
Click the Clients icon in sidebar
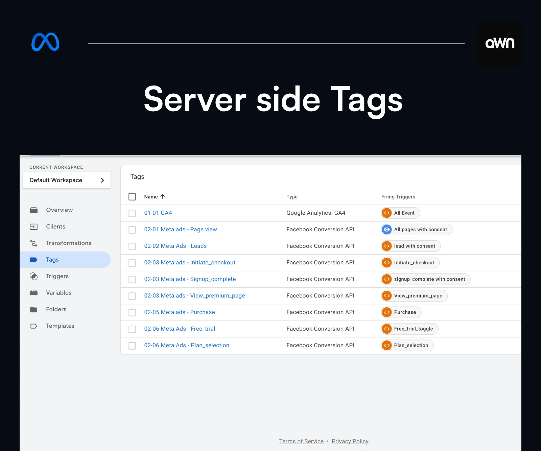coord(33,227)
